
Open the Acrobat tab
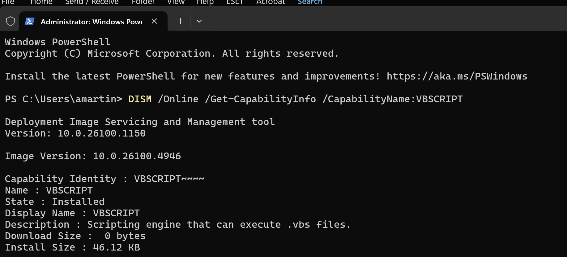[x=271, y=2]
